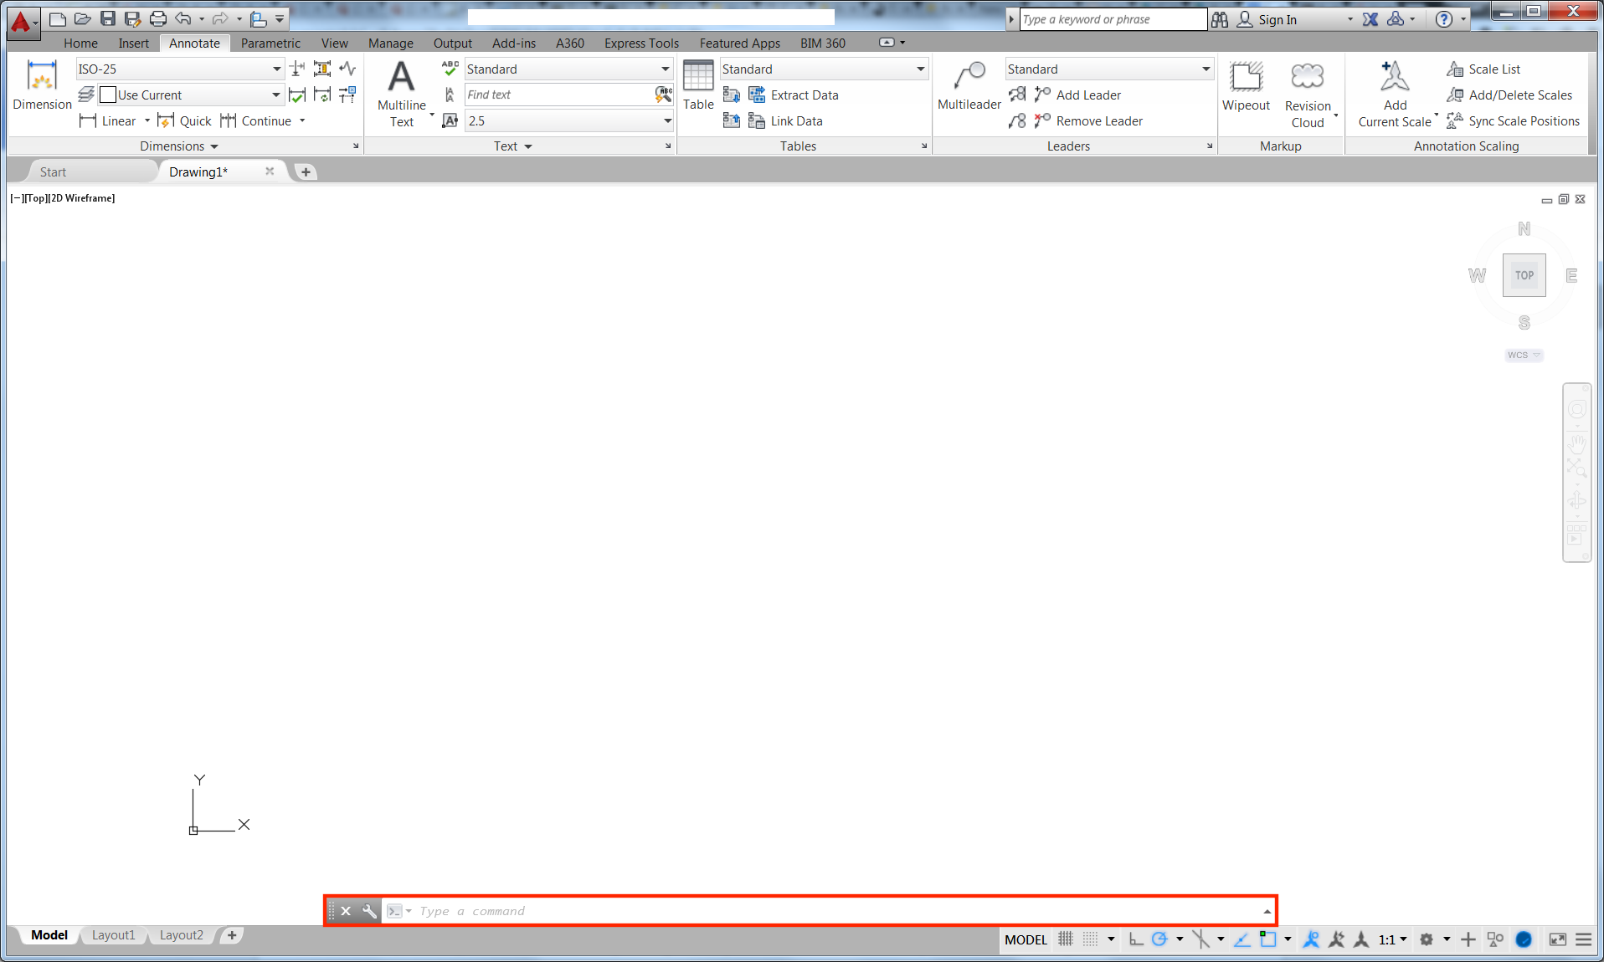Viewport: 1604px width, 962px height.
Task: Click the Dimension tool icon
Action: pyautogui.click(x=42, y=85)
